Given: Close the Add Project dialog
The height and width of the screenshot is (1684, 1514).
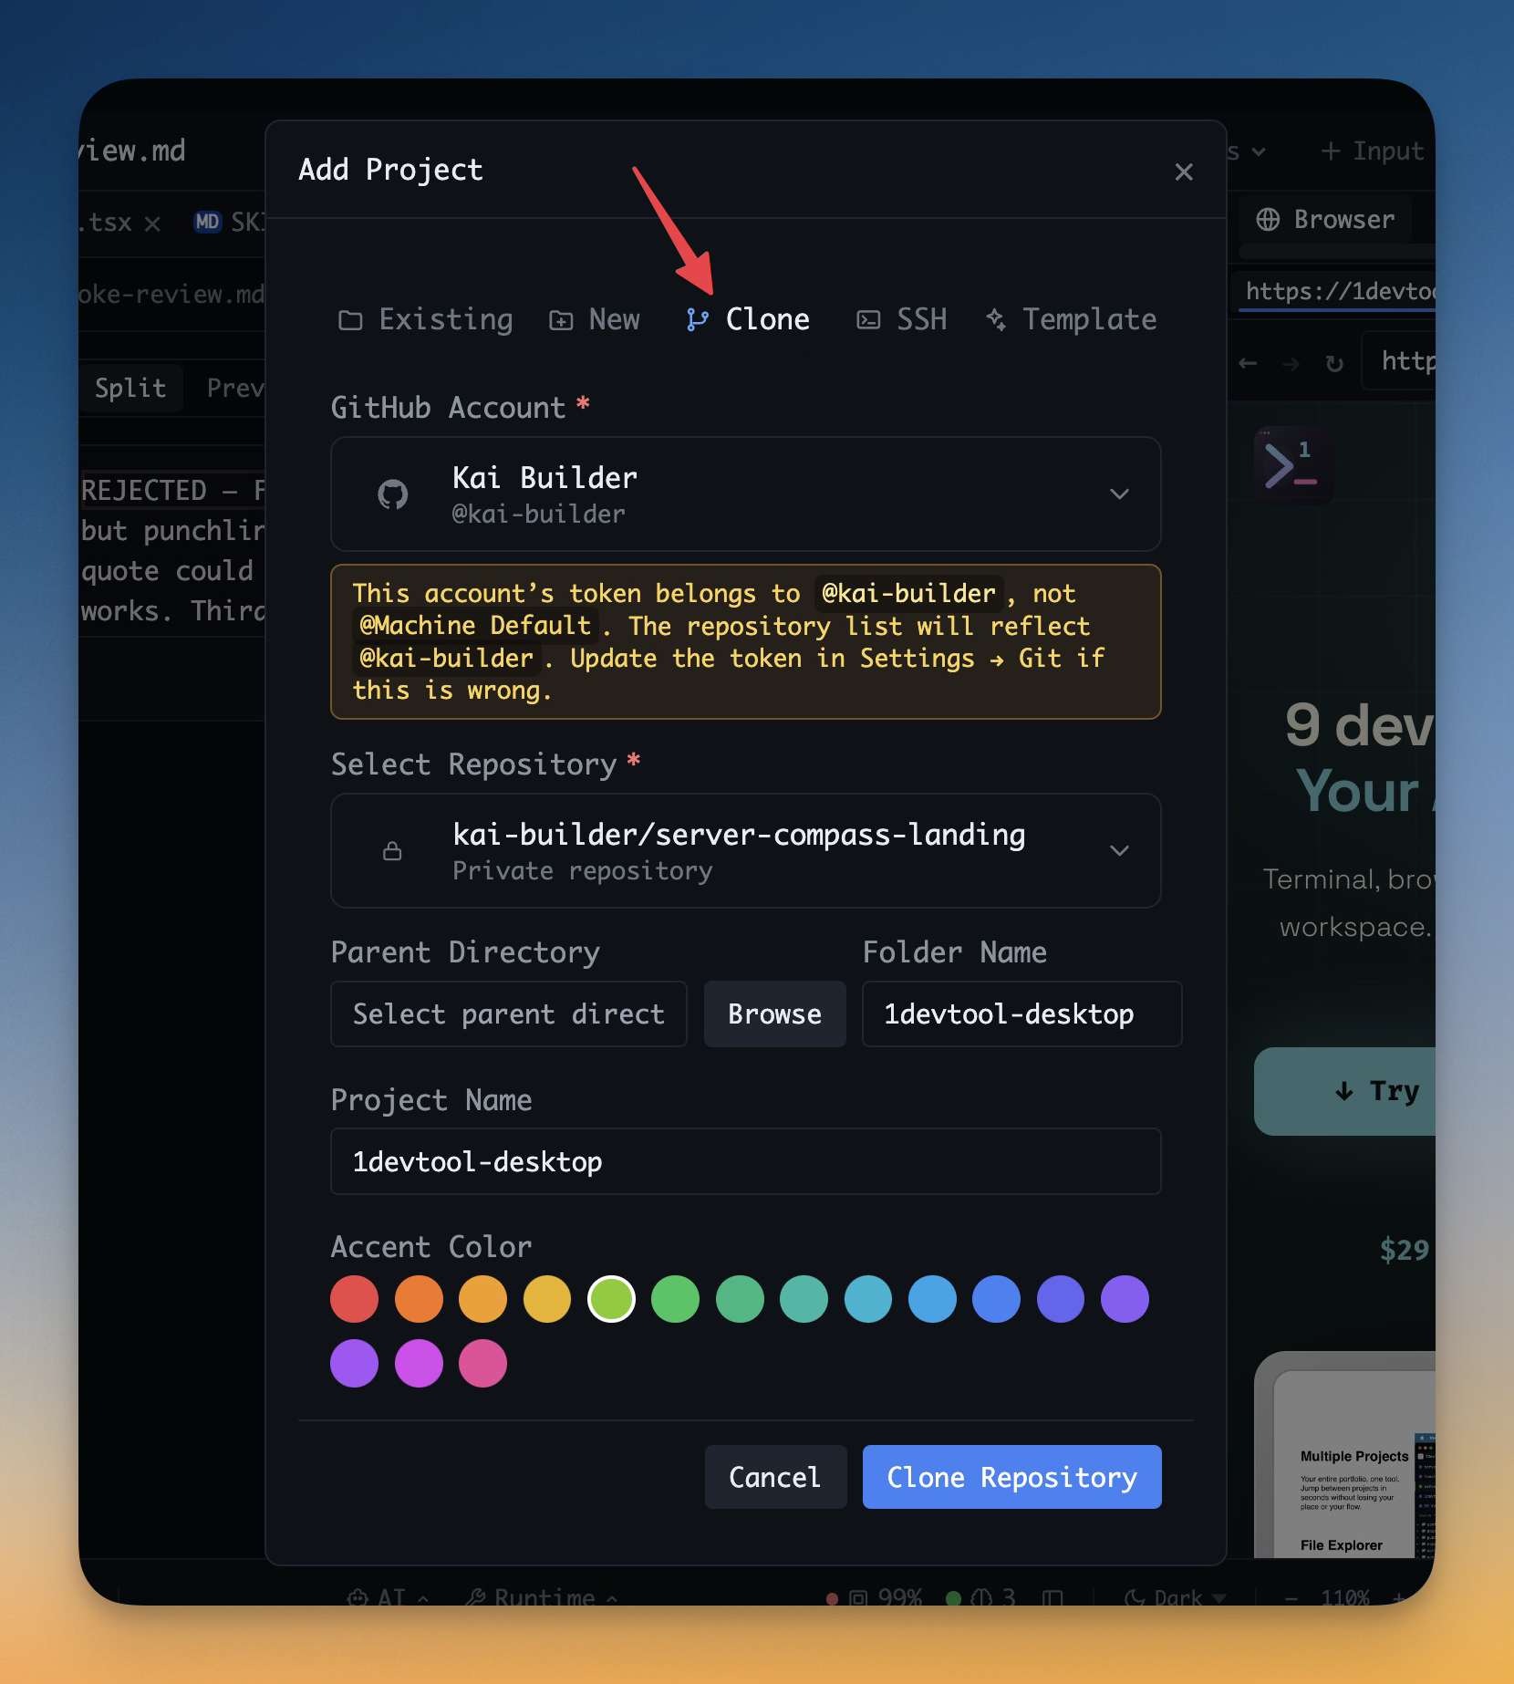Looking at the screenshot, I should (x=1184, y=172).
